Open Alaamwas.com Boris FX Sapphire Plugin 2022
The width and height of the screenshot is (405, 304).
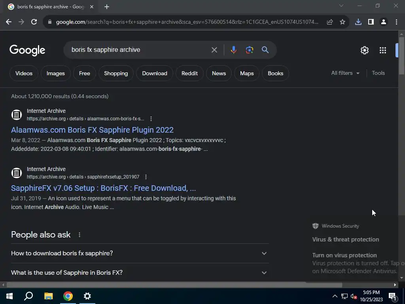(92, 130)
